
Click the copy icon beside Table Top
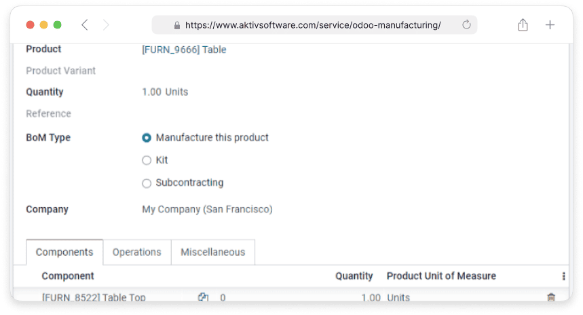point(202,297)
